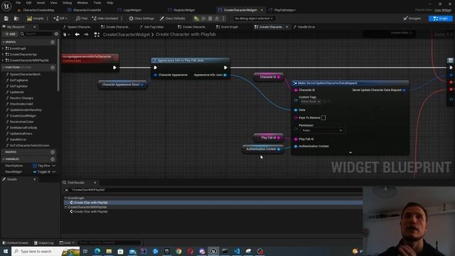The width and height of the screenshot is (455, 256).
Task: Open the Tools menu
Action: (x=97, y=3)
